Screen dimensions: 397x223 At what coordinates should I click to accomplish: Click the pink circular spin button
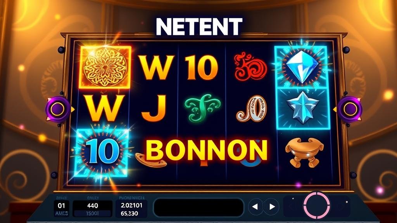(x=317, y=205)
